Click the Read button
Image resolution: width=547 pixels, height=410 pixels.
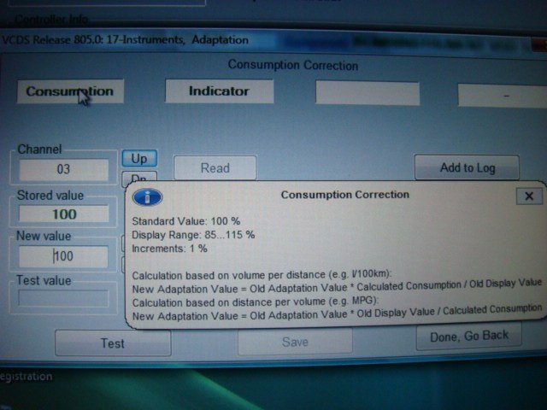click(x=215, y=168)
